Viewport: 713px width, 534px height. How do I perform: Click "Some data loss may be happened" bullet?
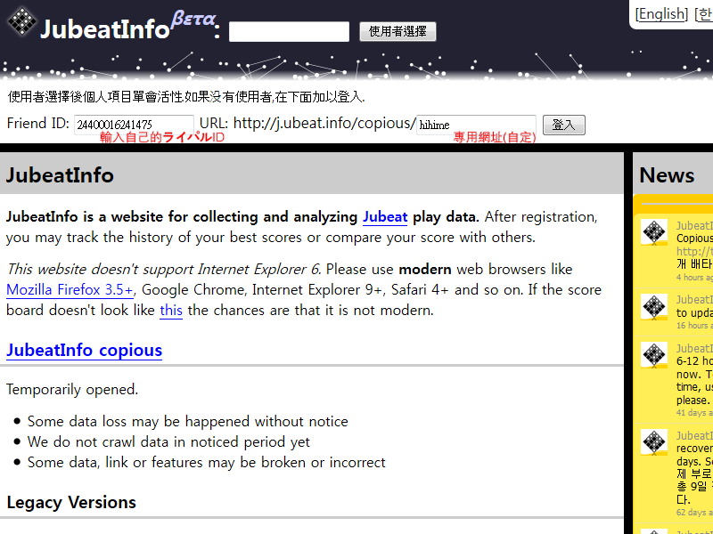point(187,421)
